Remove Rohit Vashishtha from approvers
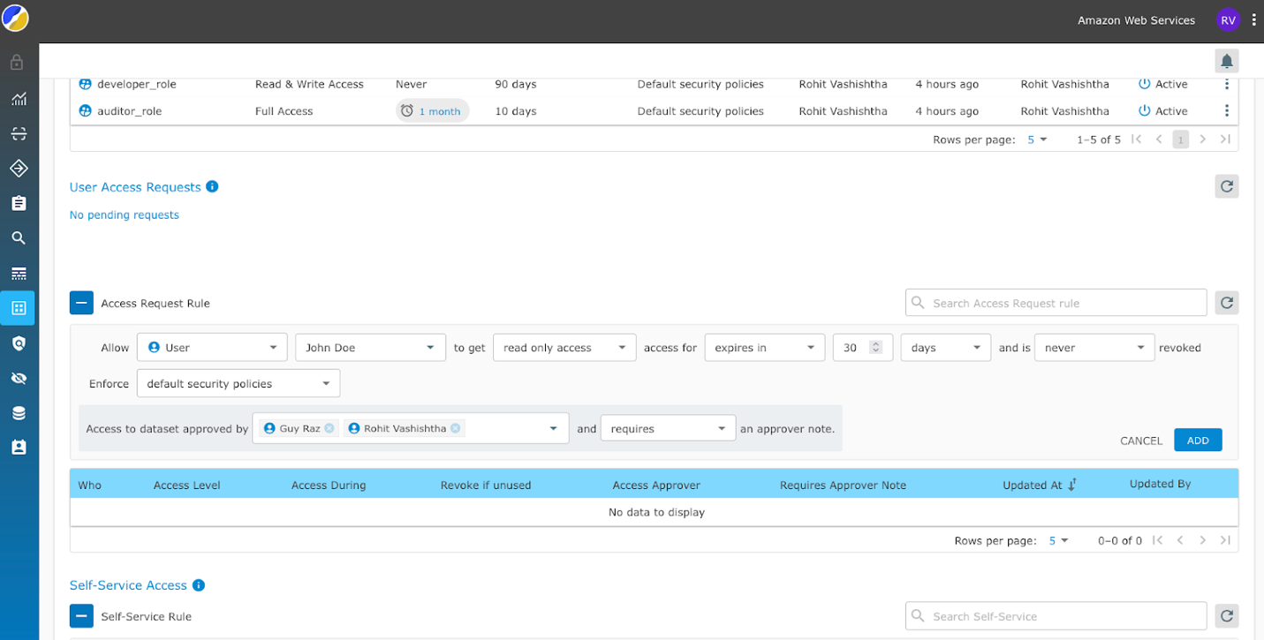 [455, 428]
